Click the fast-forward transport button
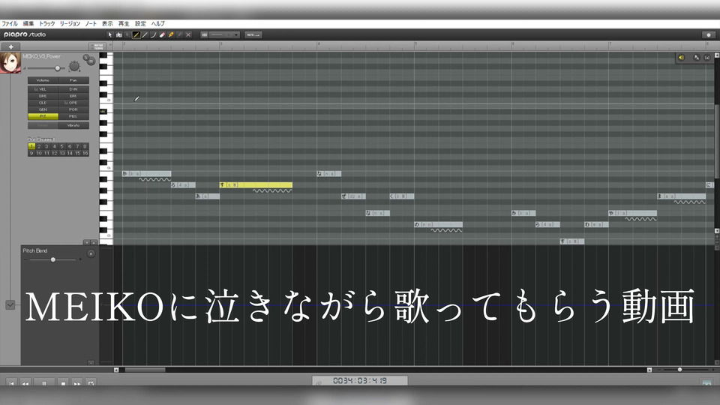 point(77,383)
